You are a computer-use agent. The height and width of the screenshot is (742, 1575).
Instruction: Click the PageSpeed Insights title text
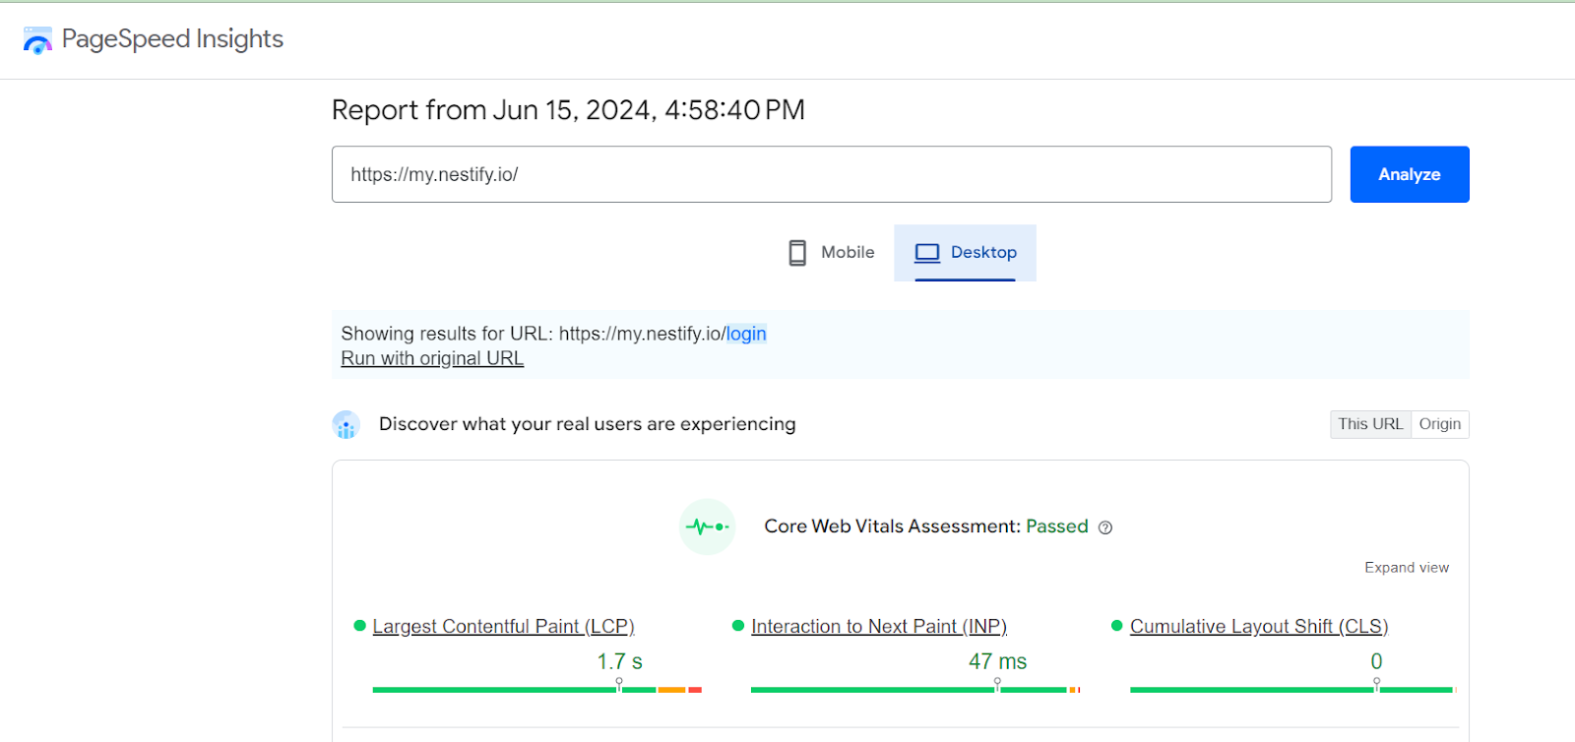coord(172,39)
